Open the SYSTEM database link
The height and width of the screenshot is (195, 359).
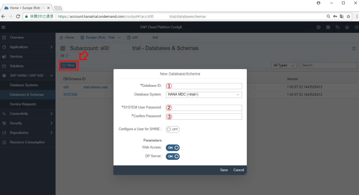70,94
